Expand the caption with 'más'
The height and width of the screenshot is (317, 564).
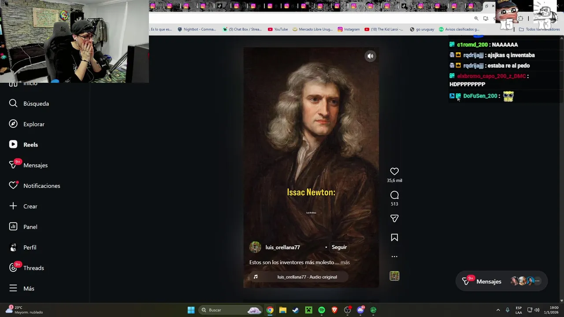coord(345,262)
